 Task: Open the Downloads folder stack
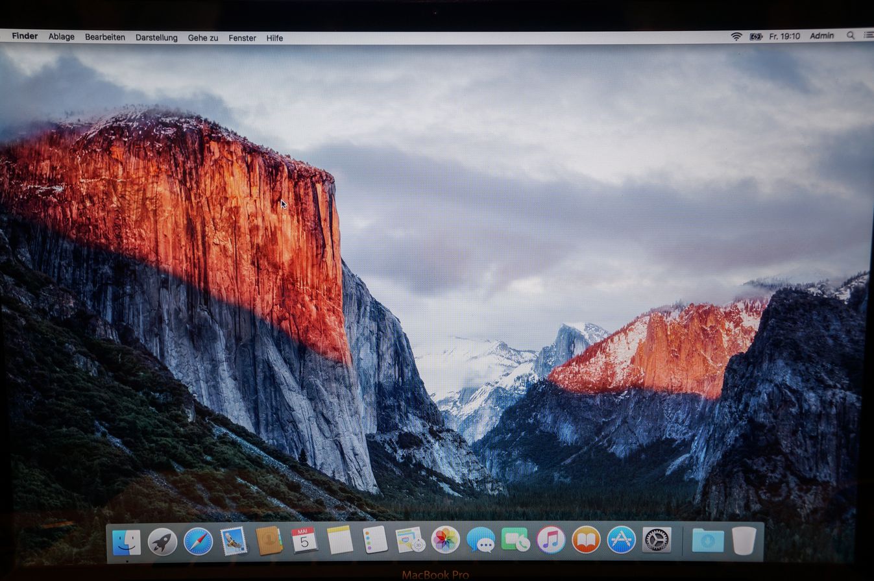(x=708, y=540)
